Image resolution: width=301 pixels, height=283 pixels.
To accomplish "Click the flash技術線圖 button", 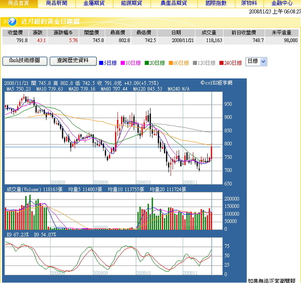I will point(25,61).
